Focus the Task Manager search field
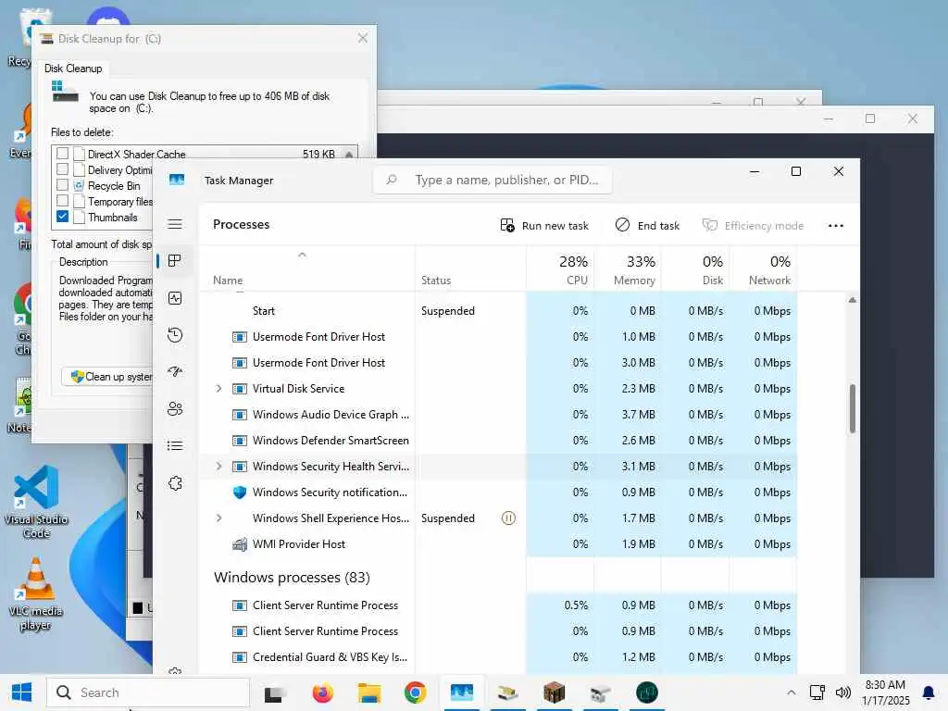This screenshot has width=948, height=711. (493, 181)
